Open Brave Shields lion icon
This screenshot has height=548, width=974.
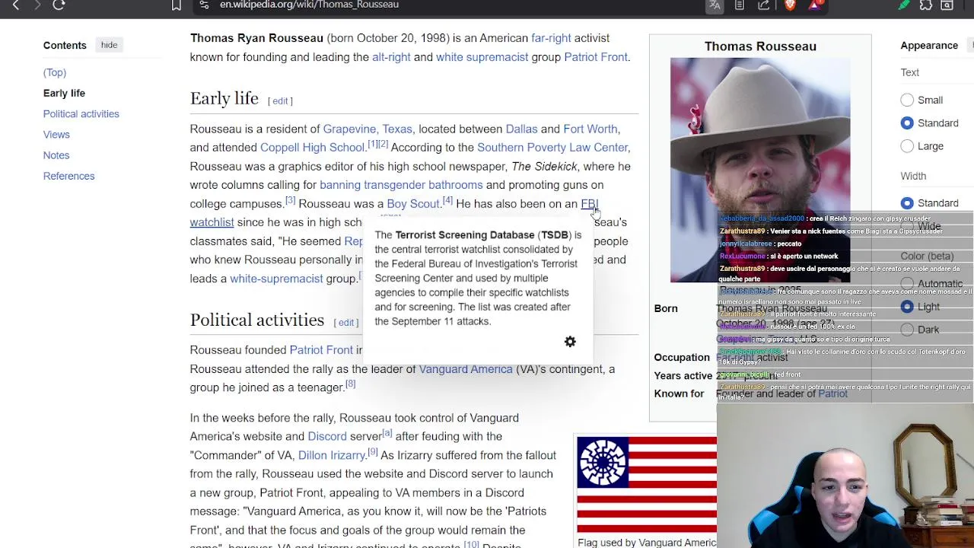click(x=790, y=5)
